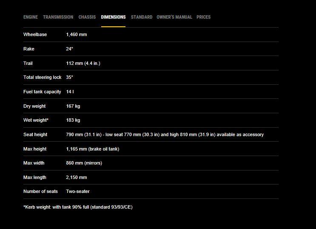Click the Kerb weight footnote text
316x229 pixels.
78,207
